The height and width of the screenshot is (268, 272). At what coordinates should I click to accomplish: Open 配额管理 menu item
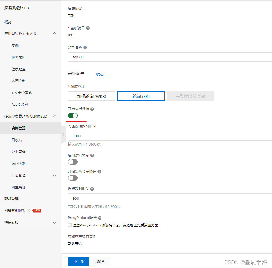pyautogui.click(x=11, y=199)
